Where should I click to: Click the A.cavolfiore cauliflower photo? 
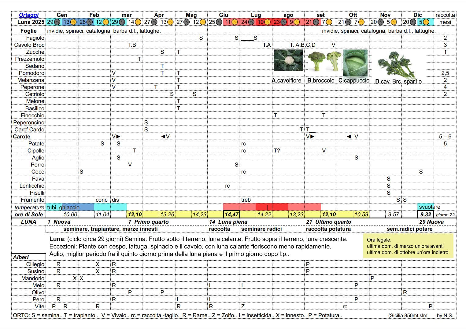pos(288,60)
